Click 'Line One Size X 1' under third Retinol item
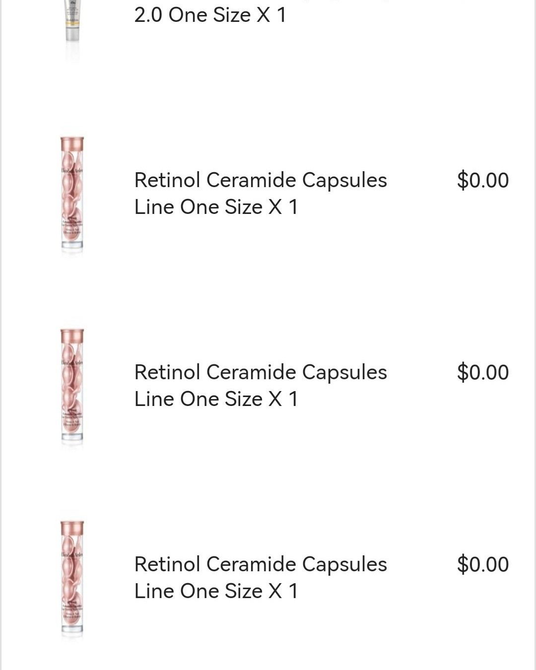Image resolution: width=536 pixels, height=670 pixels. click(216, 591)
